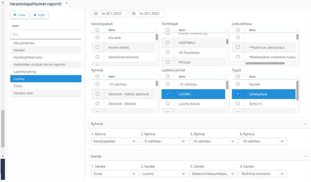This screenshot has height=182, width=311.
Task: Select Lajitteluryhmä report
Action: [46, 72]
